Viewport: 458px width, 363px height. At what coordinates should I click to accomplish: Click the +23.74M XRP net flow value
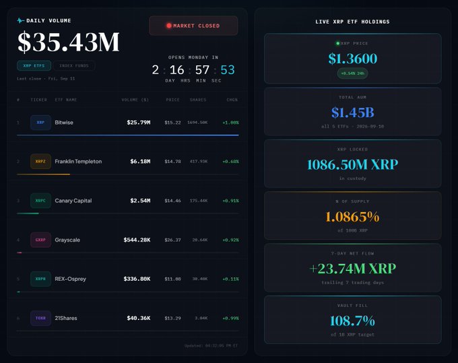tap(352, 269)
